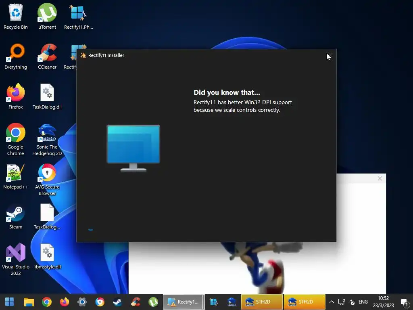Click the installer progress indicator
413x310 pixels.
pos(90,230)
